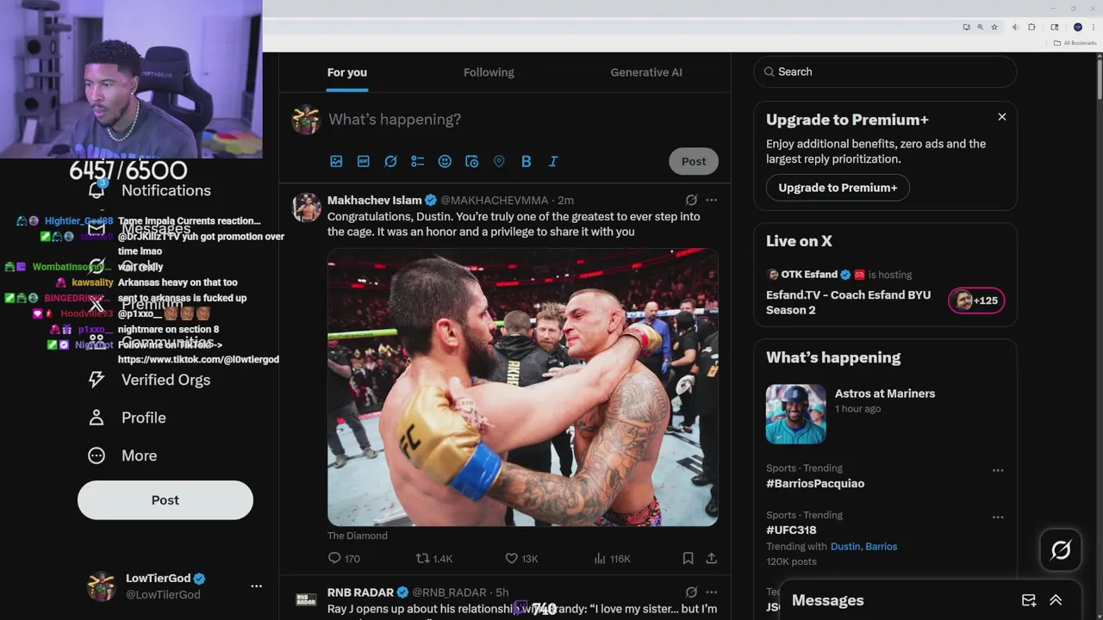
Task: Click the LowTierGod account avatar
Action: [102, 586]
